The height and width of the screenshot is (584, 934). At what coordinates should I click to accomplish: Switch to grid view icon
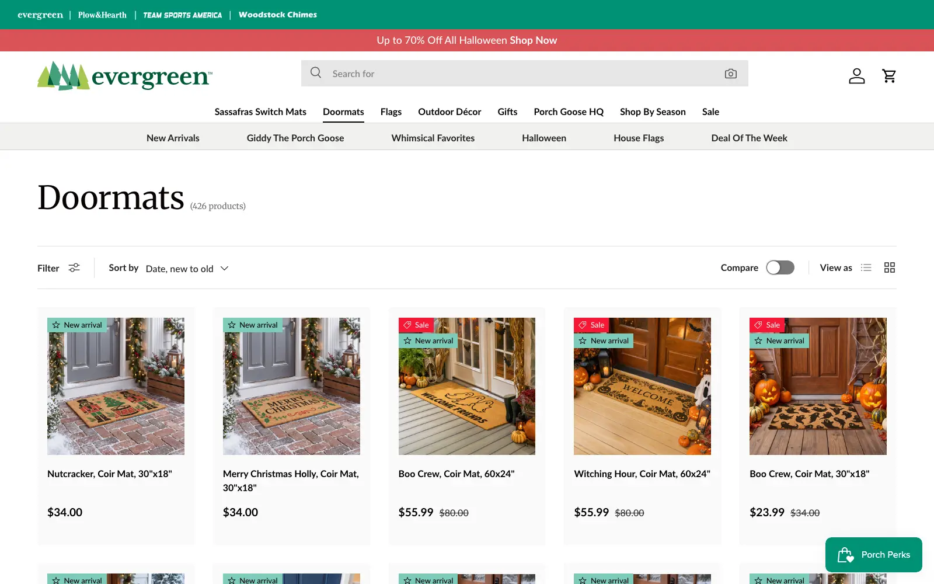pyautogui.click(x=889, y=267)
